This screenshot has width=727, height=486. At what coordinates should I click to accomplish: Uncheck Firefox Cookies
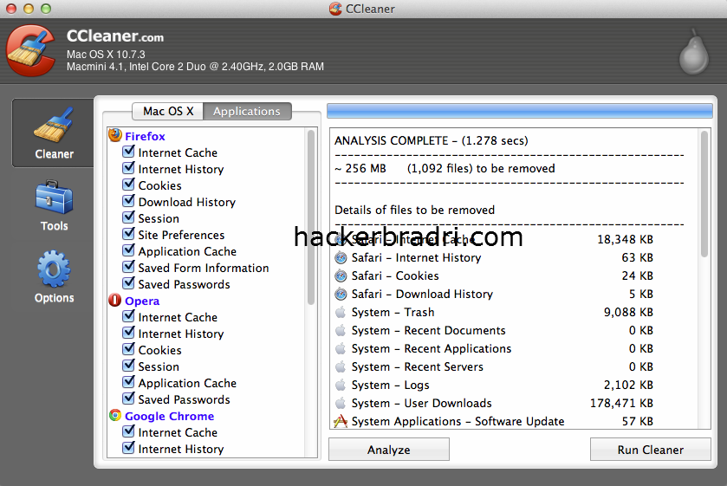point(128,185)
